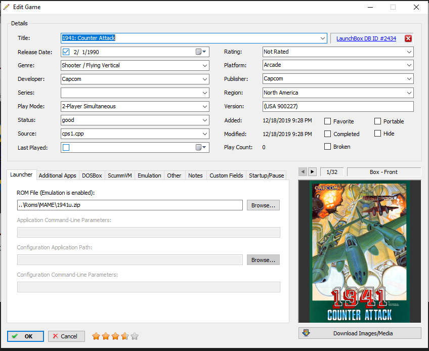Select the Launcher tab

click(x=21, y=174)
